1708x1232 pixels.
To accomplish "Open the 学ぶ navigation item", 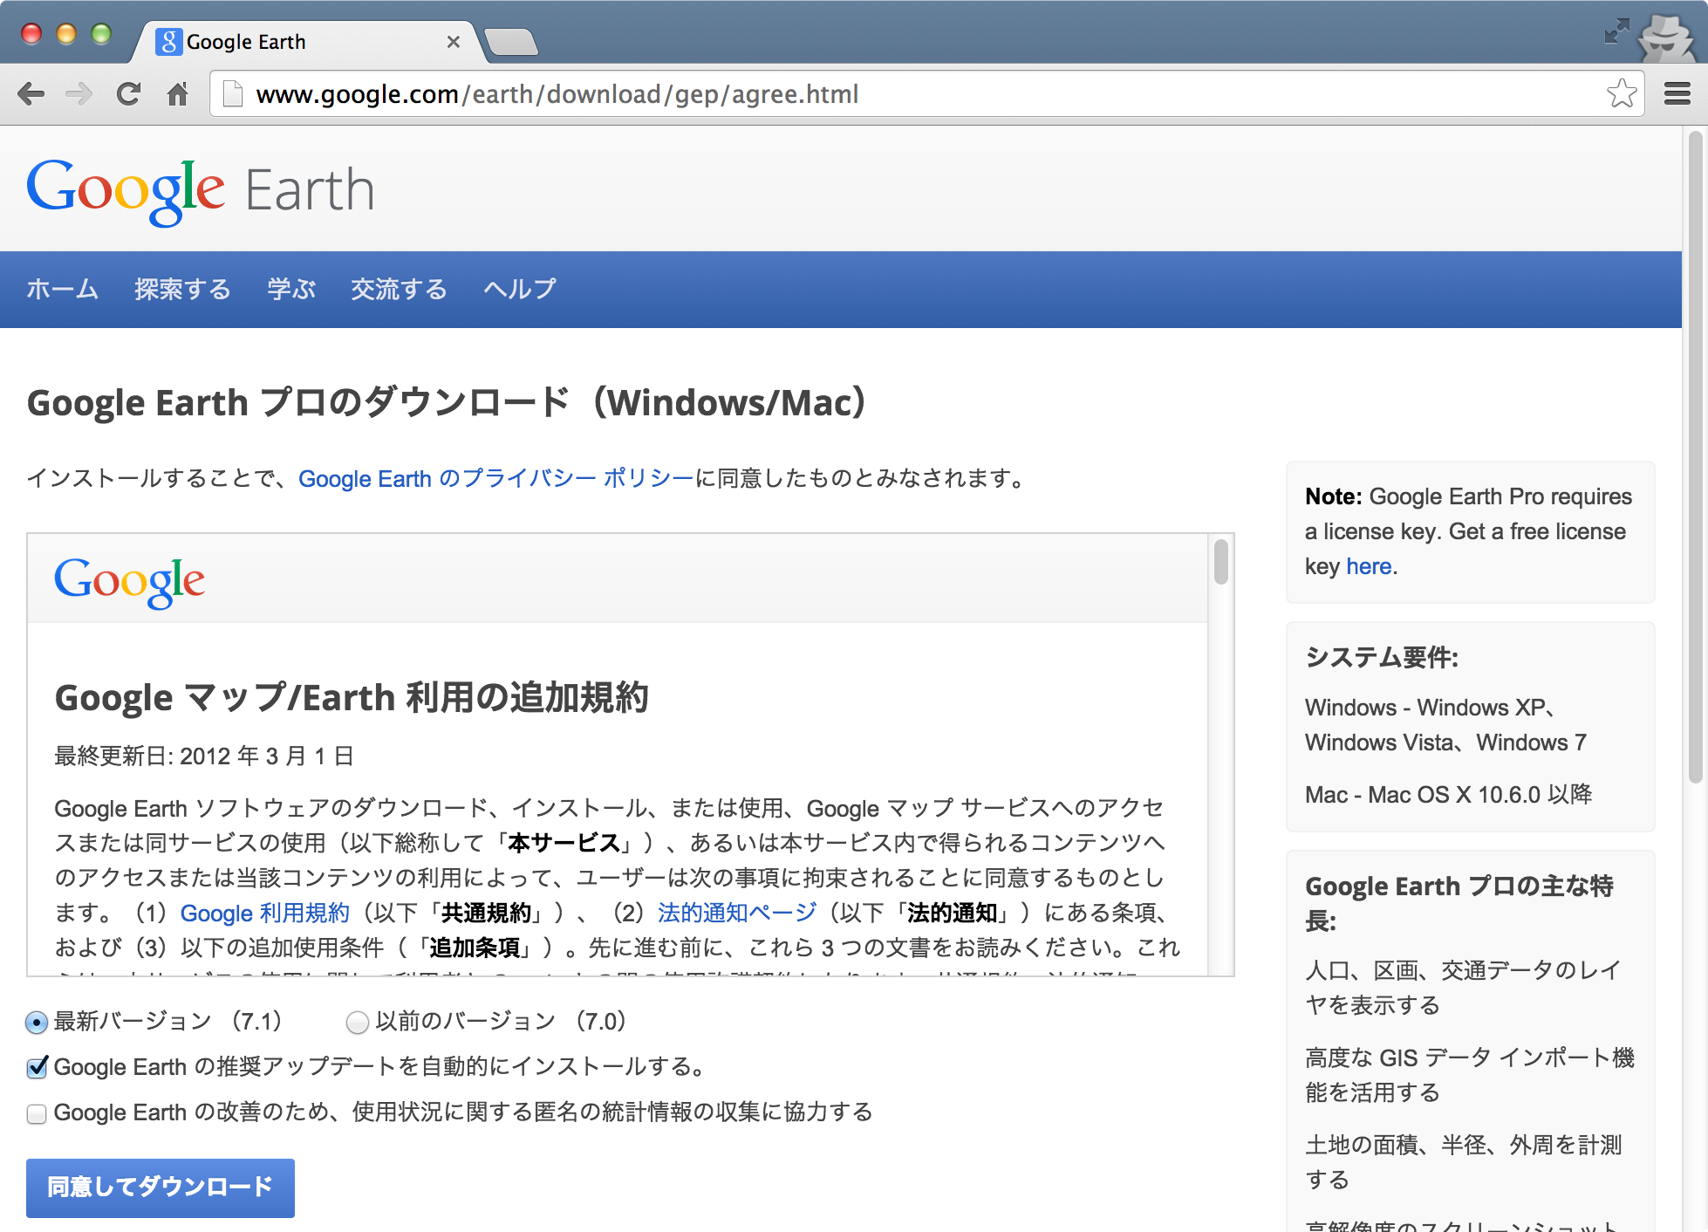I will (291, 289).
